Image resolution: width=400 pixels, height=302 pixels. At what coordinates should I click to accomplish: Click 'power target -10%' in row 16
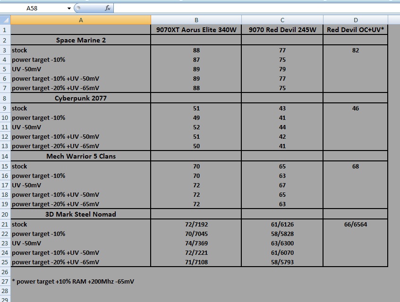click(x=39, y=176)
